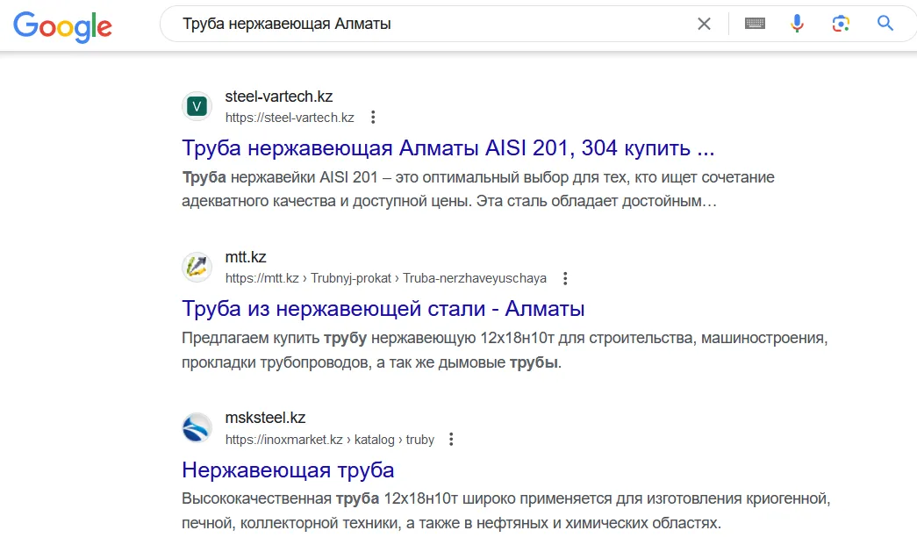Click the https://steel-vartech.kz URL
Viewport: 917px width, 559px height.
point(290,118)
